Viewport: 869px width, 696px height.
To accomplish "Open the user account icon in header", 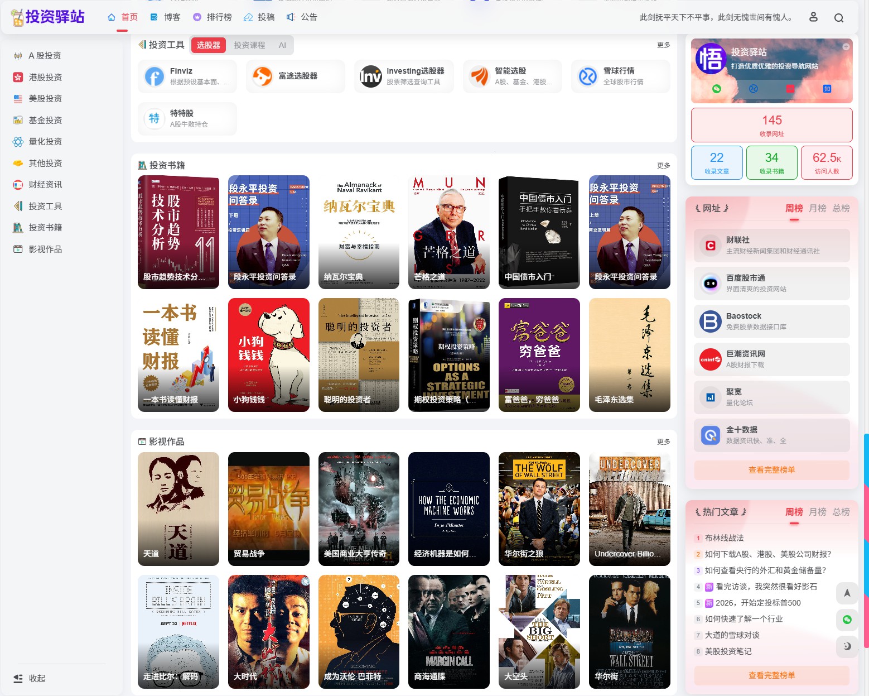I will tap(813, 17).
